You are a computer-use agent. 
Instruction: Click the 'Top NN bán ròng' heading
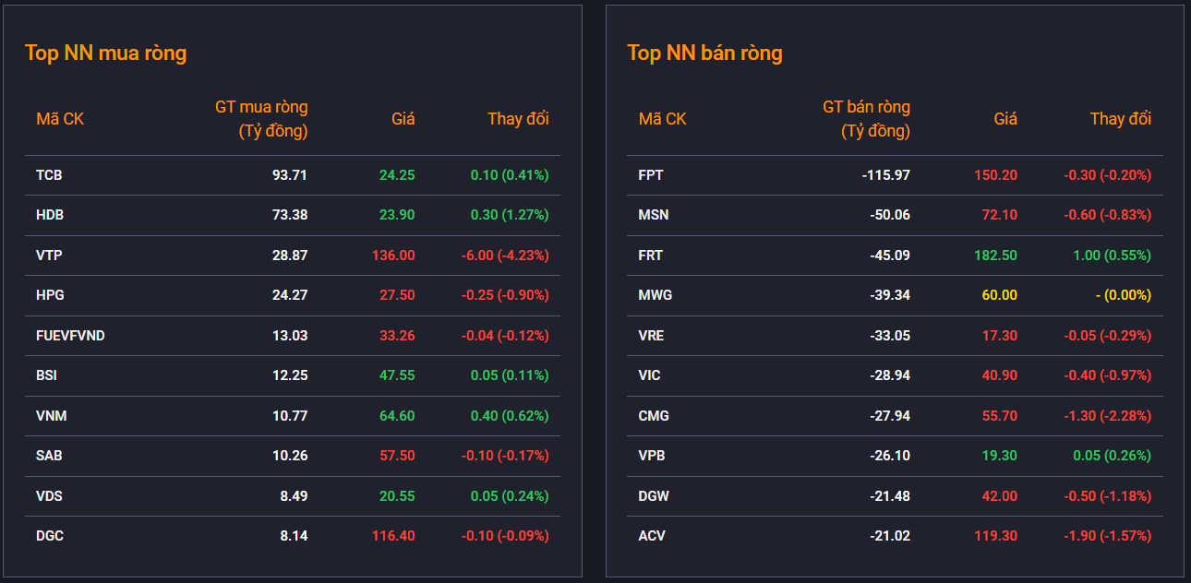coord(705,54)
